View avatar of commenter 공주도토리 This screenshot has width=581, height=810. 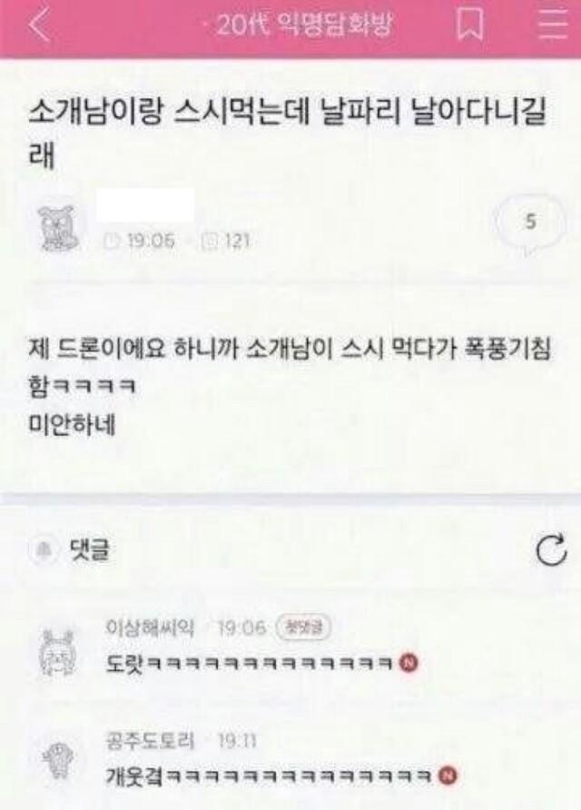click(x=59, y=760)
